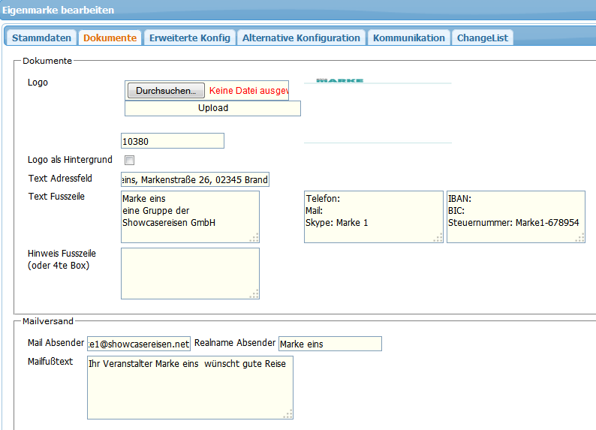Click the field containing 10380
596x430 pixels.
(172, 141)
